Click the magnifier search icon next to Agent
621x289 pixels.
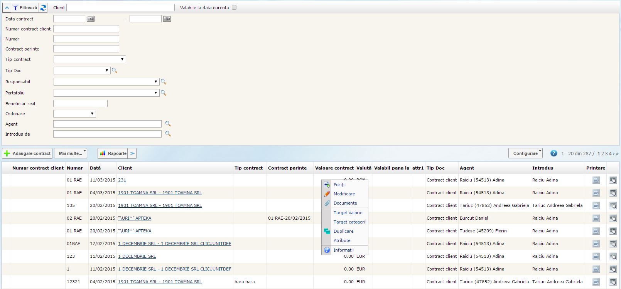168,124
